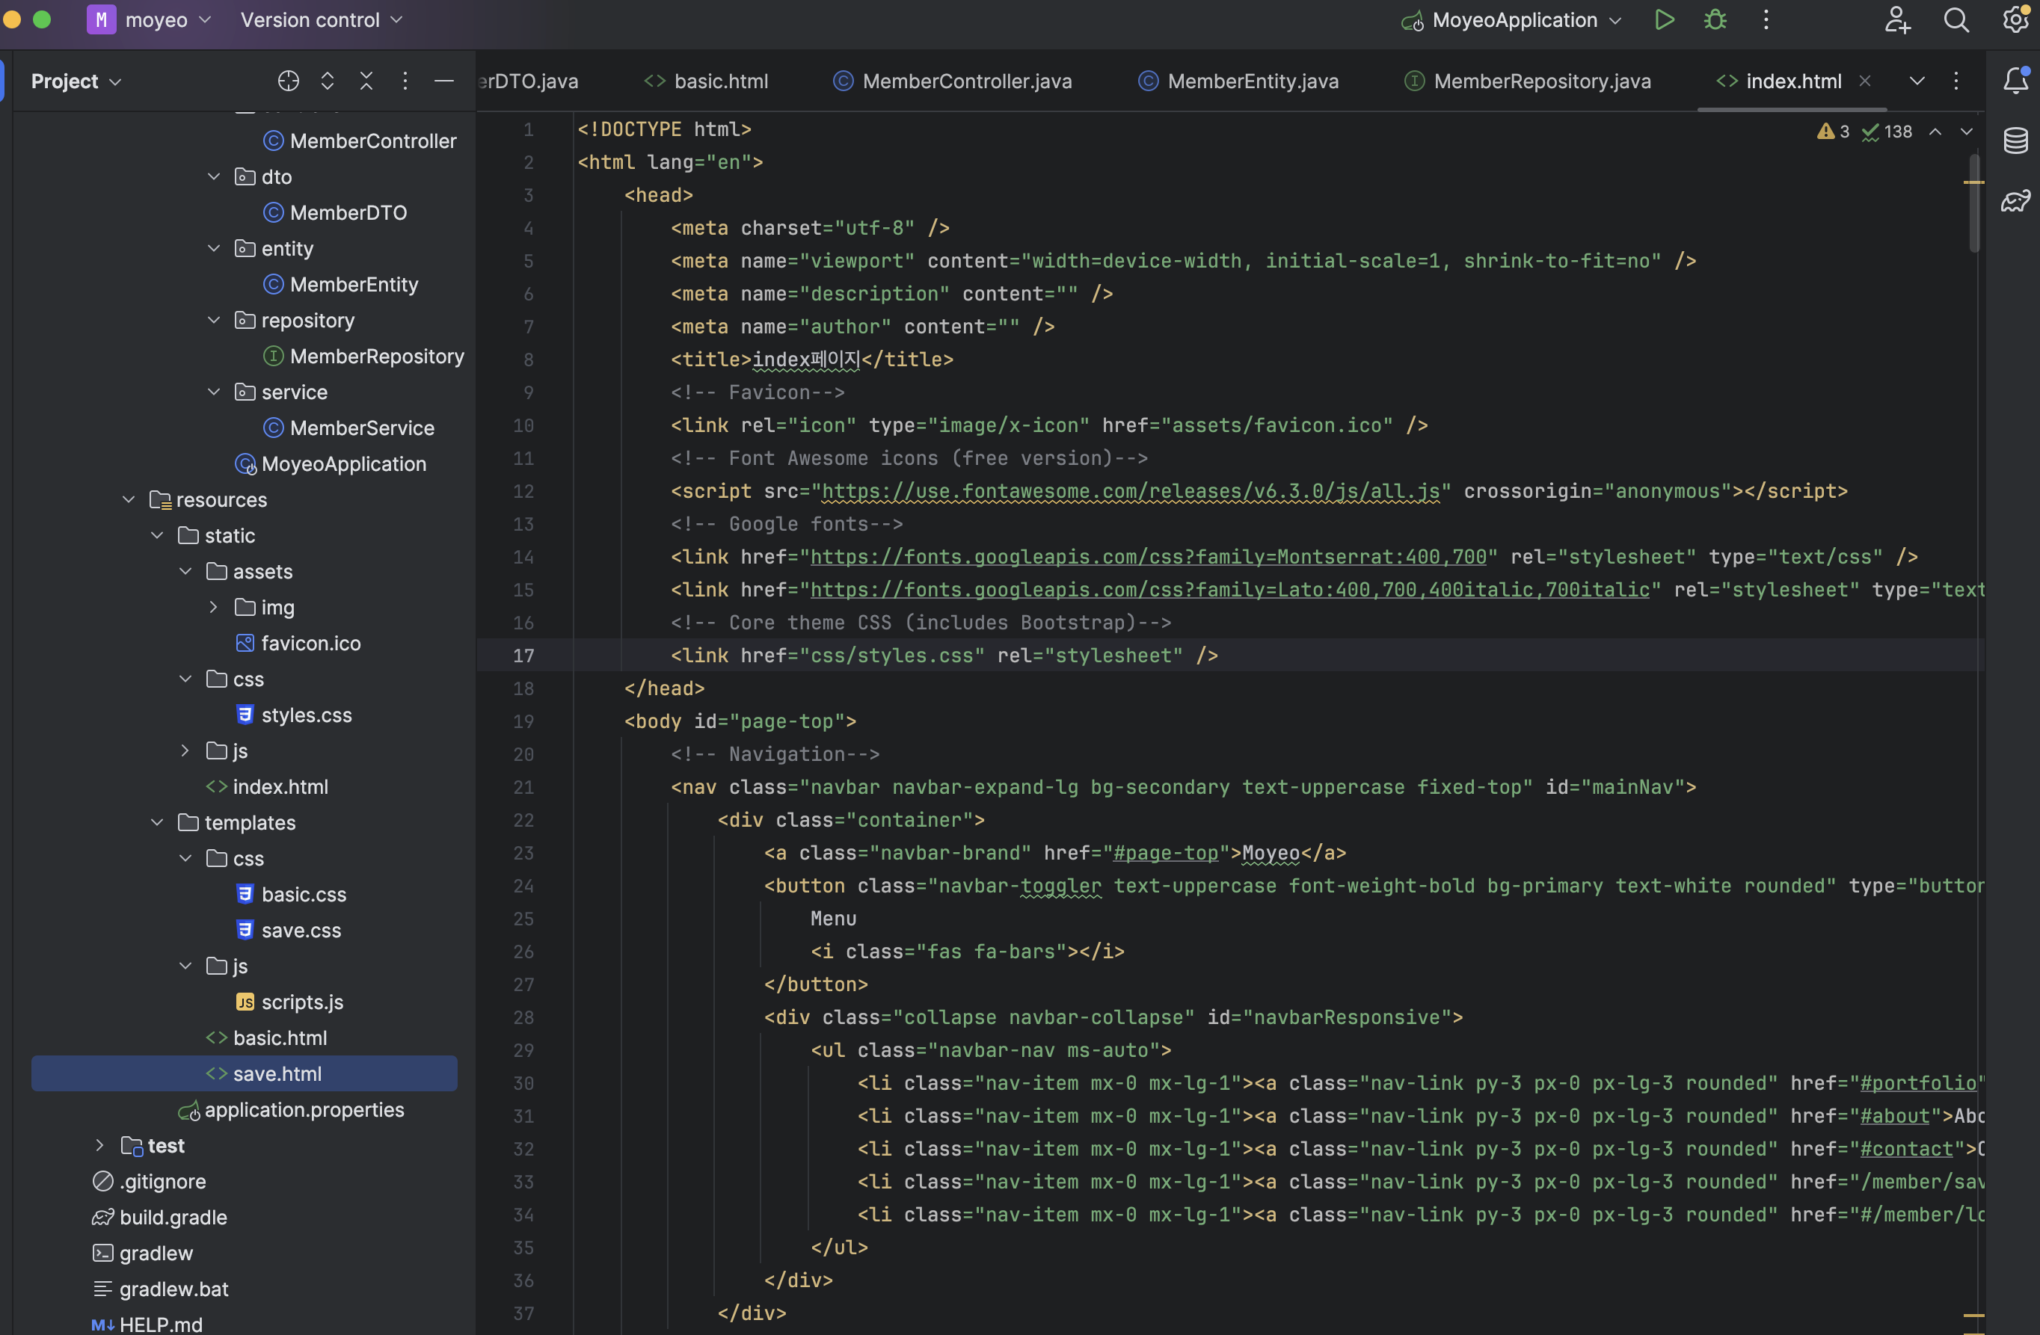Follow the #contact href link
The width and height of the screenshot is (2040, 1335).
(x=1906, y=1148)
